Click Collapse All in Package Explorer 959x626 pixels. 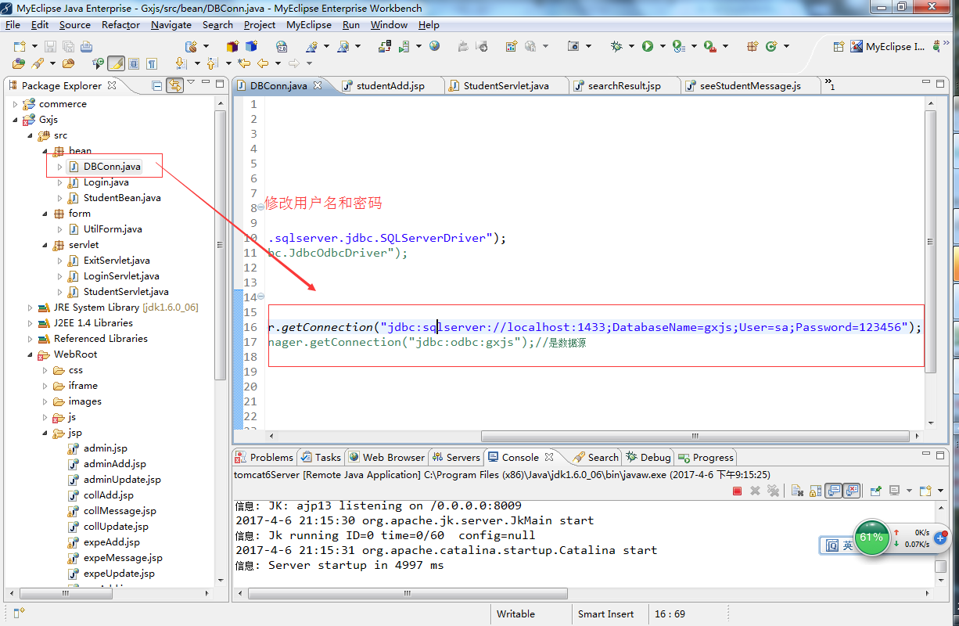pos(157,85)
